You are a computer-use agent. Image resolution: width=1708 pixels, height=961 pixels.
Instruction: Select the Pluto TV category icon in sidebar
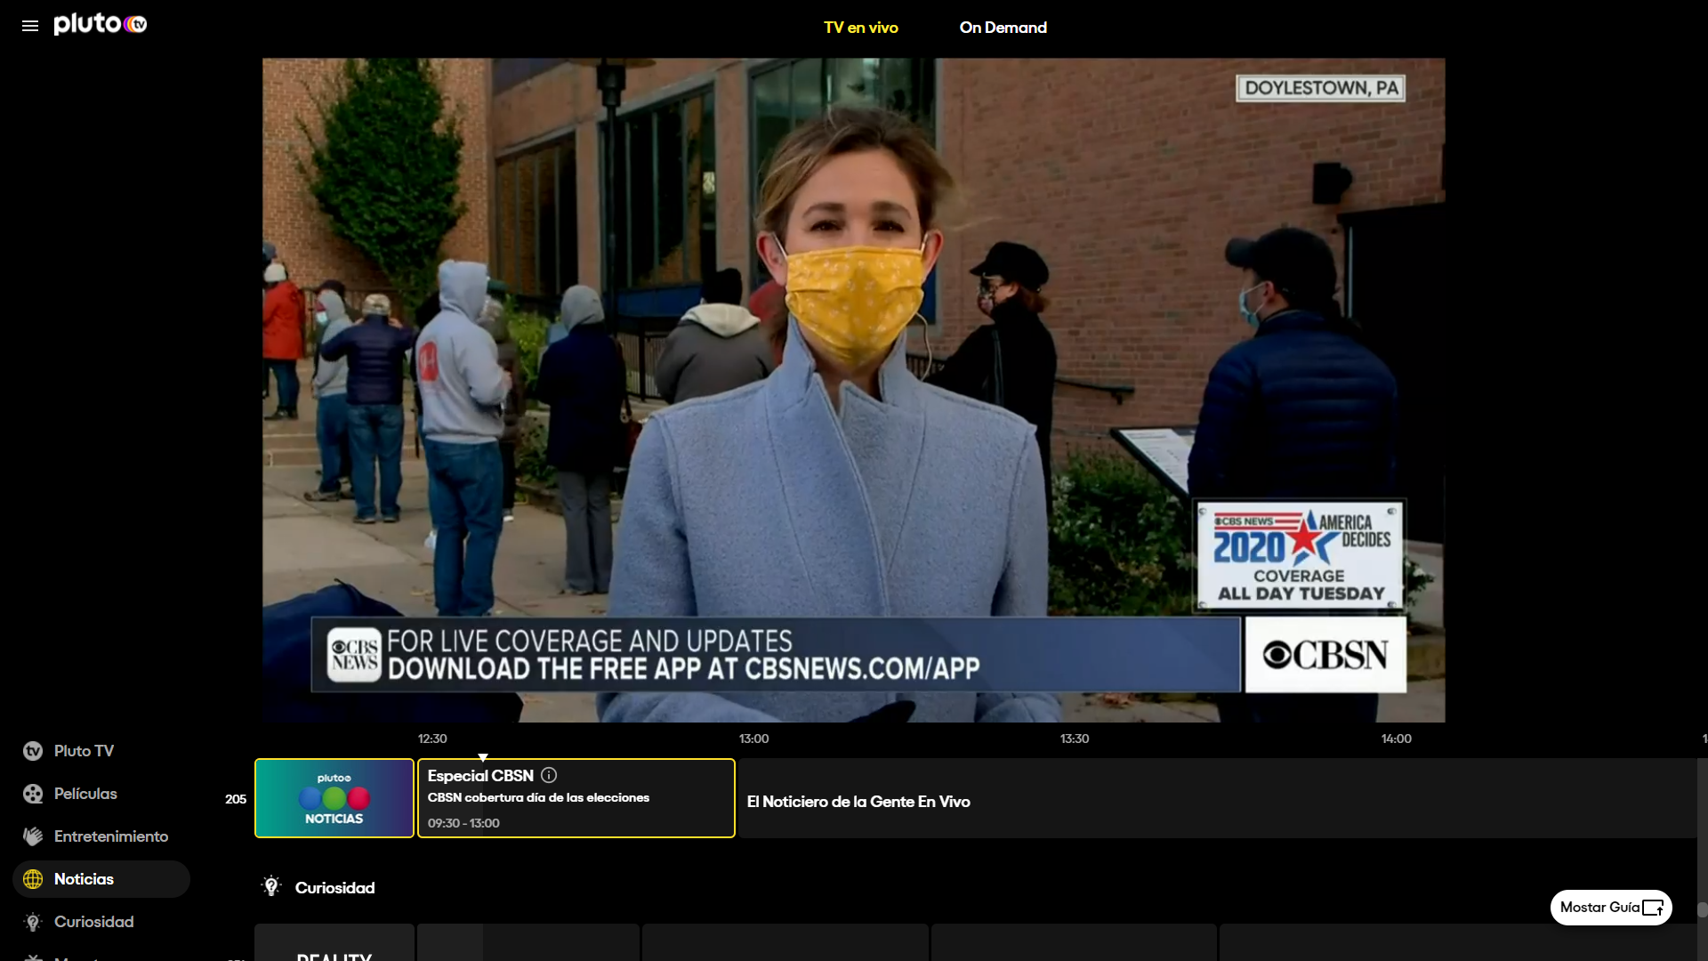[x=33, y=751]
